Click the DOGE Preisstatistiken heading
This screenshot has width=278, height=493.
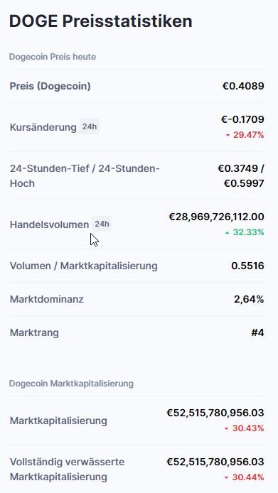pyautogui.click(x=101, y=21)
